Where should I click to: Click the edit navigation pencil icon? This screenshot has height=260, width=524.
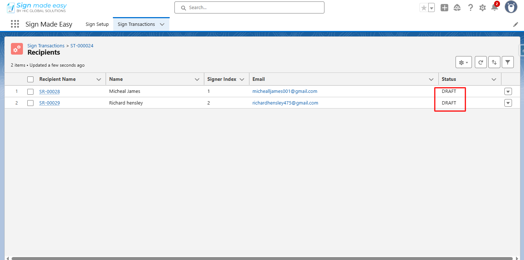[x=516, y=24]
